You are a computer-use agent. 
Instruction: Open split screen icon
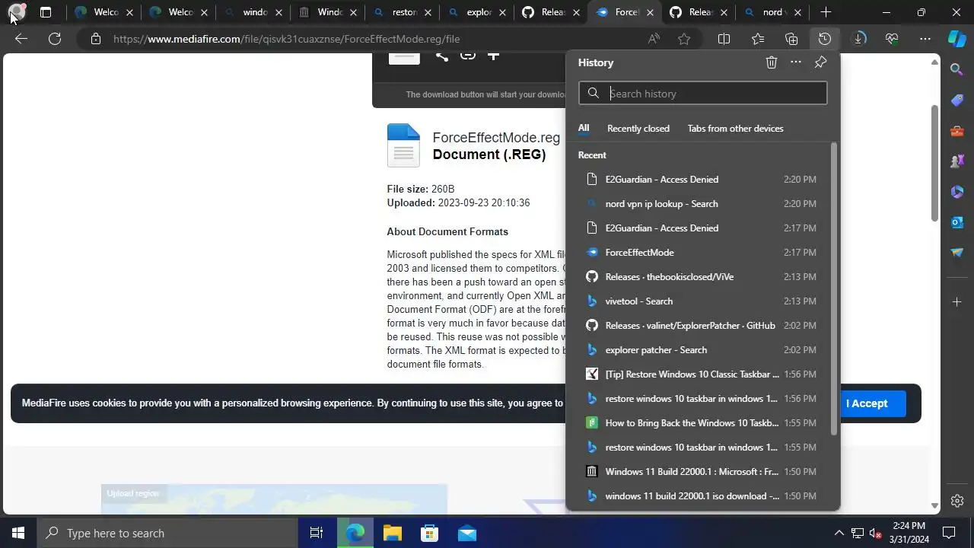click(x=724, y=39)
